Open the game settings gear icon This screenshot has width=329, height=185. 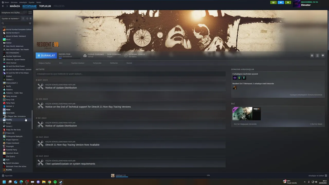click(x=312, y=55)
